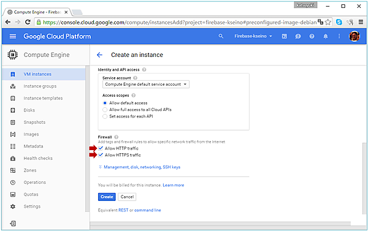Click the browser address bar
This screenshot has width=368, height=231.
[x=179, y=22]
